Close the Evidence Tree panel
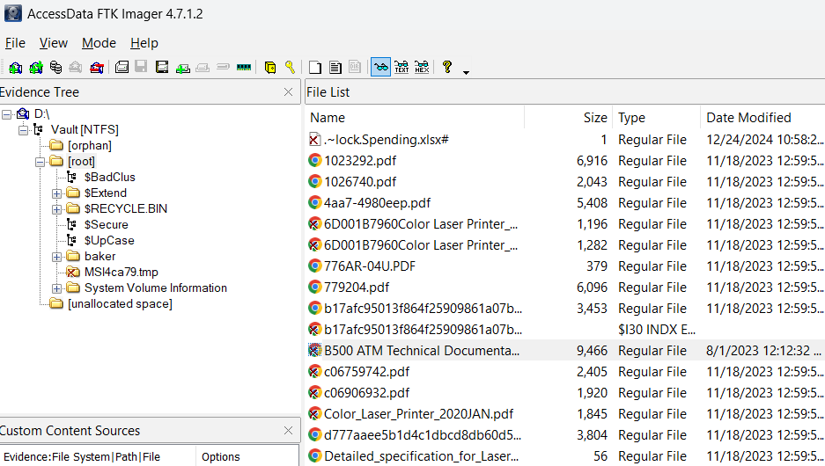 pyautogui.click(x=288, y=92)
